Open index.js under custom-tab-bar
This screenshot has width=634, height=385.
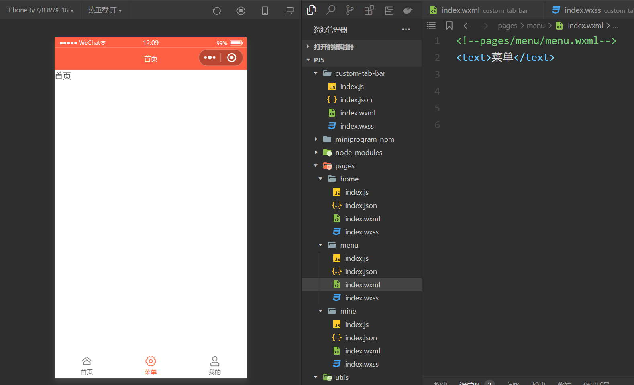point(361,87)
